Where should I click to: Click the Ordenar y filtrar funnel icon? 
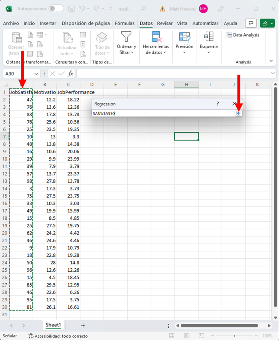pyautogui.click(x=127, y=37)
